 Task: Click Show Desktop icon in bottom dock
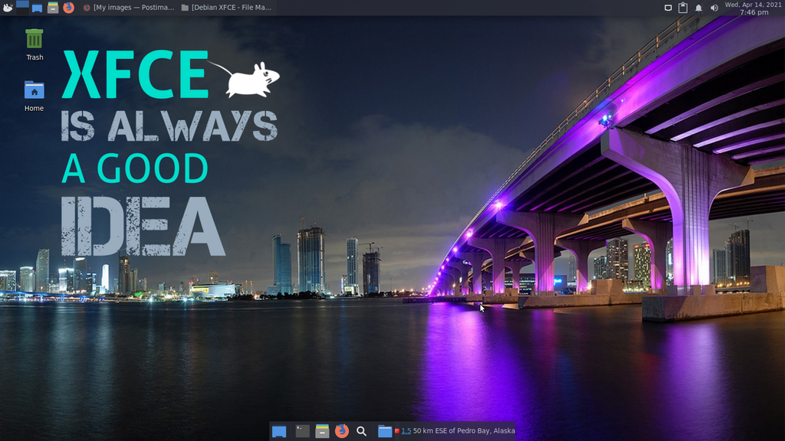(x=279, y=431)
